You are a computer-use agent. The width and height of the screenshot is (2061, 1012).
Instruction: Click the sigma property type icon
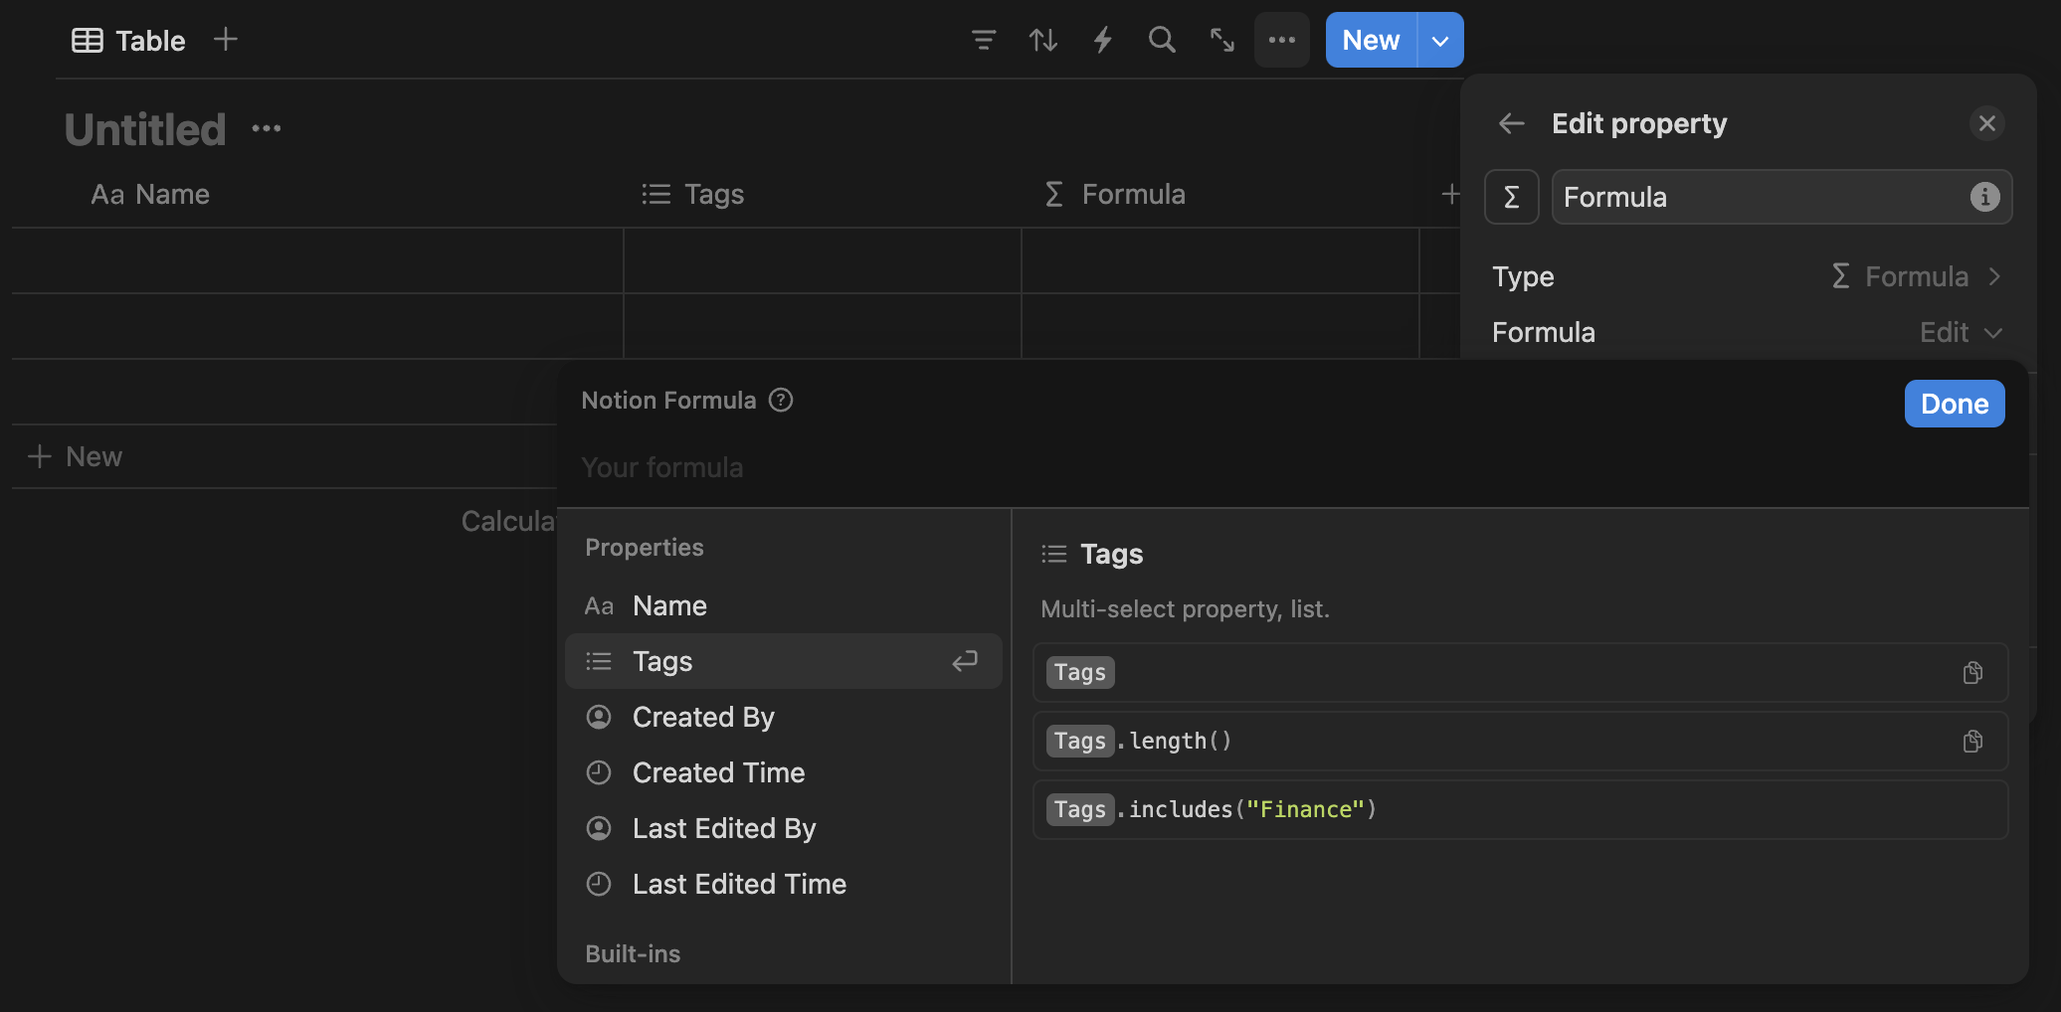click(x=1511, y=196)
